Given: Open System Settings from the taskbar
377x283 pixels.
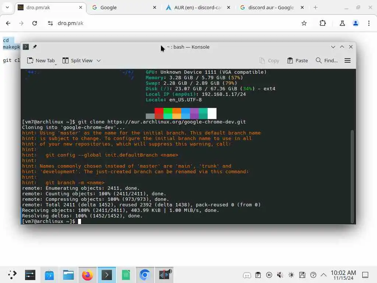Looking at the screenshot, I should 30,275.
